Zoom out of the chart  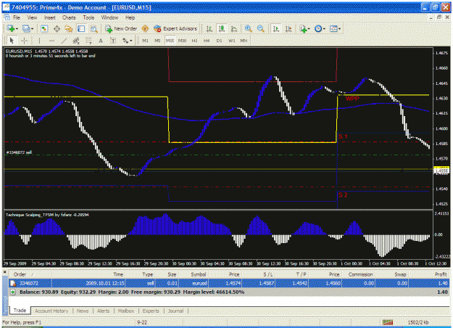pos(260,28)
